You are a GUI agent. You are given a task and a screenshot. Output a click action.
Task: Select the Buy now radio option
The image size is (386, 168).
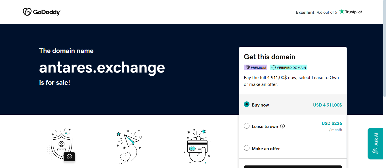coord(247,105)
